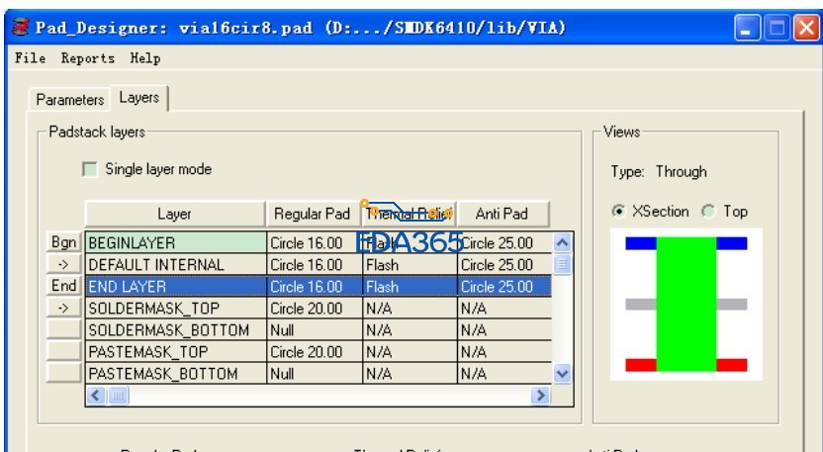823x452 pixels.
Task: Click blank row button beside PASTEMASK_TOP
Action: (x=64, y=351)
